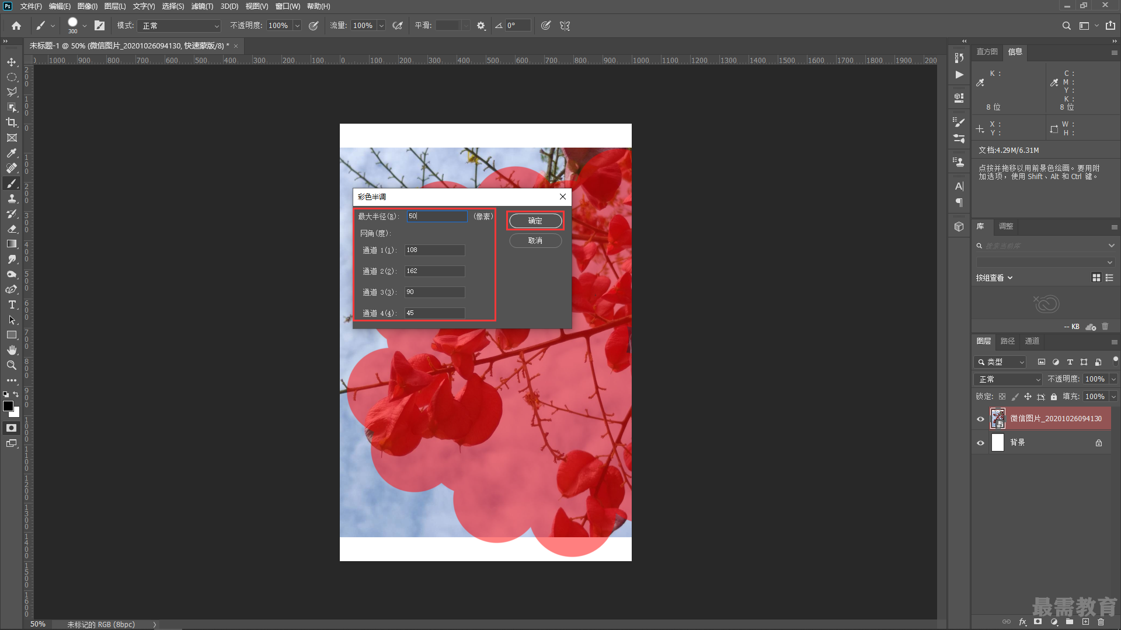Open layer fill 填充 dropdown arrow
The height and width of the screenshot is (630, 1121).
coord(1113,397)
